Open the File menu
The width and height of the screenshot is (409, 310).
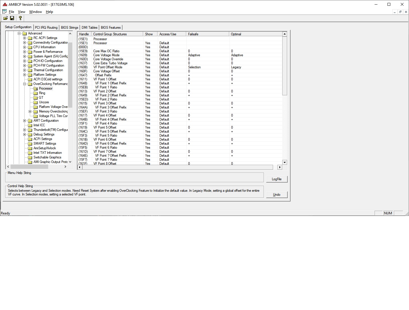[x=11, y=12]
